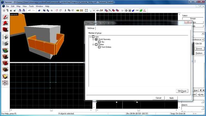The image size is (206, 116).
Task: Select the Apply Decals tool
Action: (5, 63)
